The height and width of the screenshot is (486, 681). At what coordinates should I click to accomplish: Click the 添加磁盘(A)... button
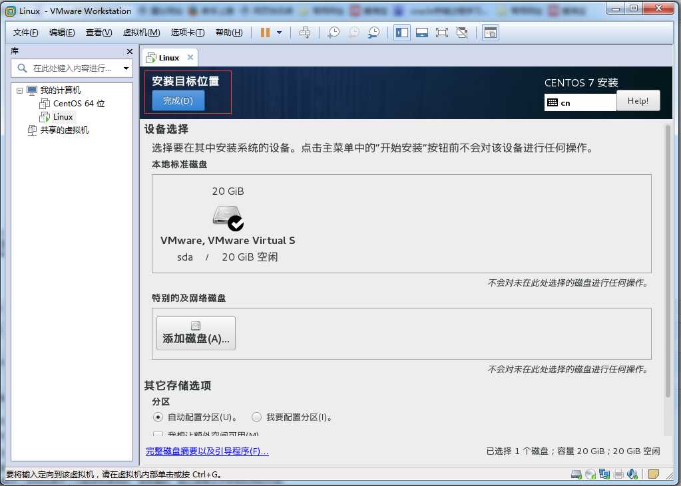click(x=196, y=333)
